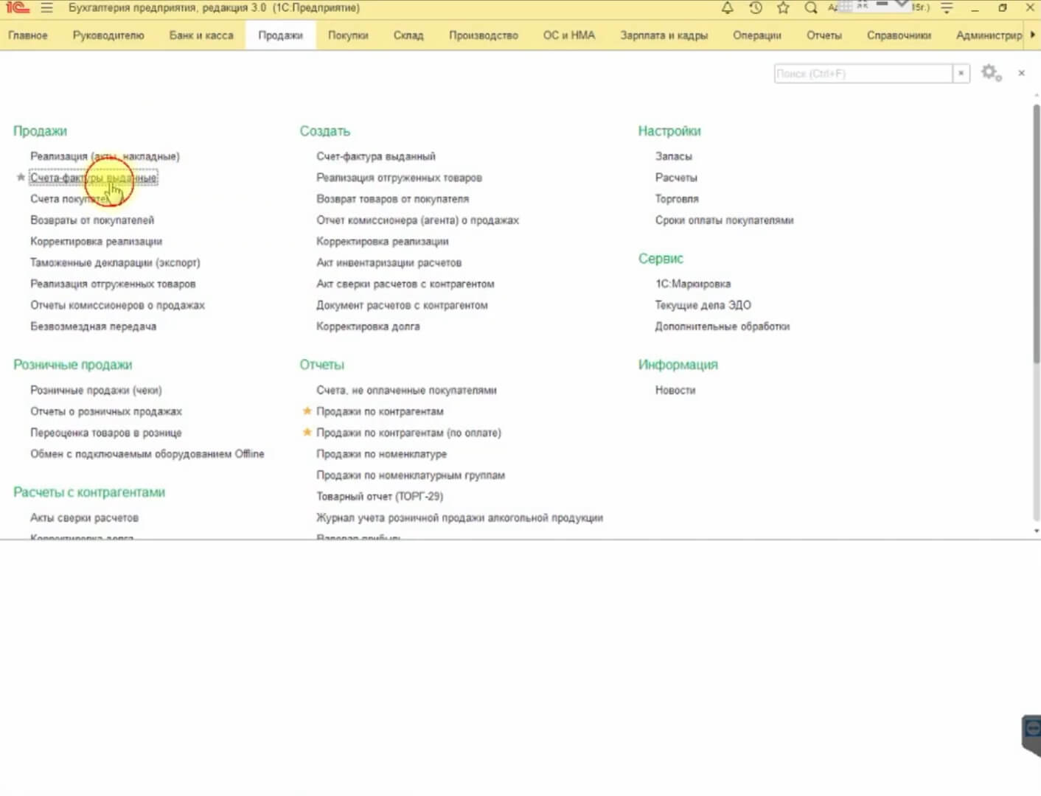Open Журнал учета розничной продажи алкогольной продукции
Viewport: 1041px width, 796px height.
point(460,518)
